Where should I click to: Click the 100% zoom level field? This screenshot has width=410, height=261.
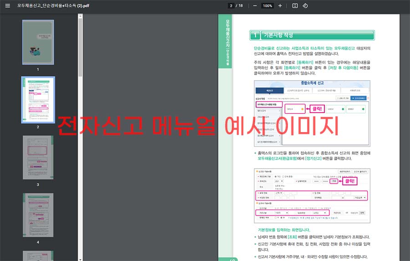267,6
